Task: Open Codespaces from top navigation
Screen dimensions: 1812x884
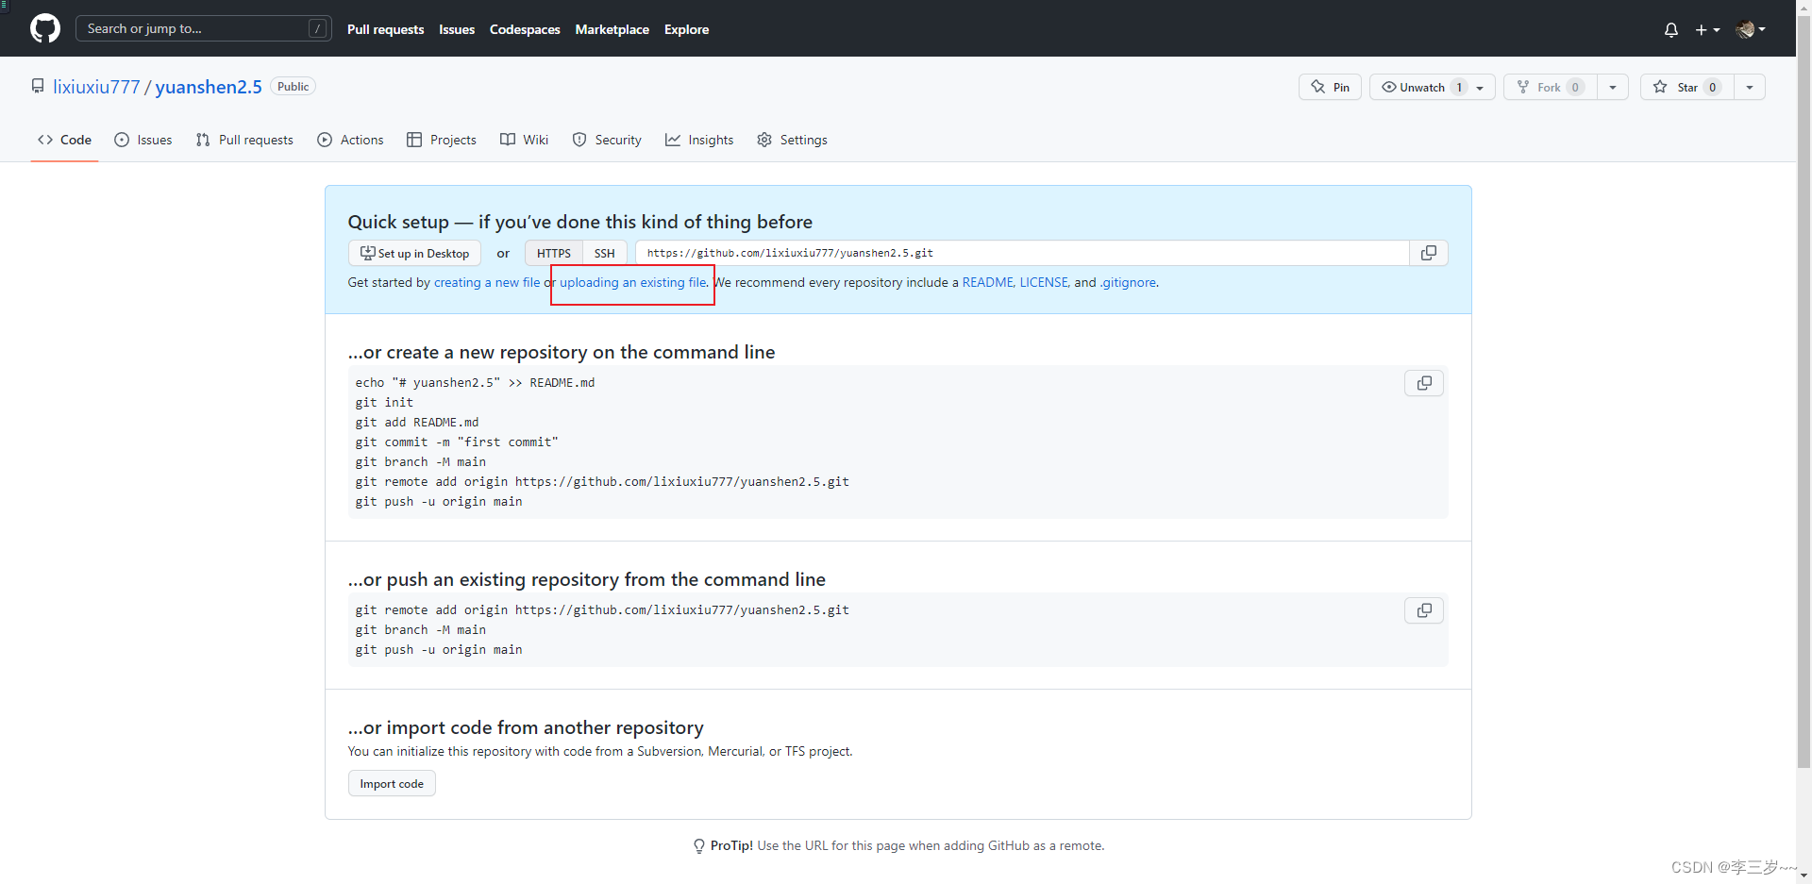Action: coord(525,29)
